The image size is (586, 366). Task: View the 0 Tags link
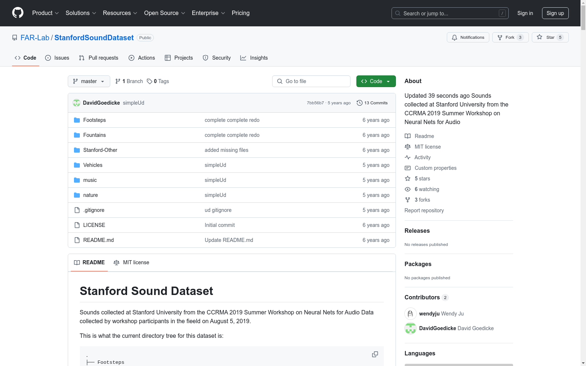pyautogui.click(x=158, y=81)
